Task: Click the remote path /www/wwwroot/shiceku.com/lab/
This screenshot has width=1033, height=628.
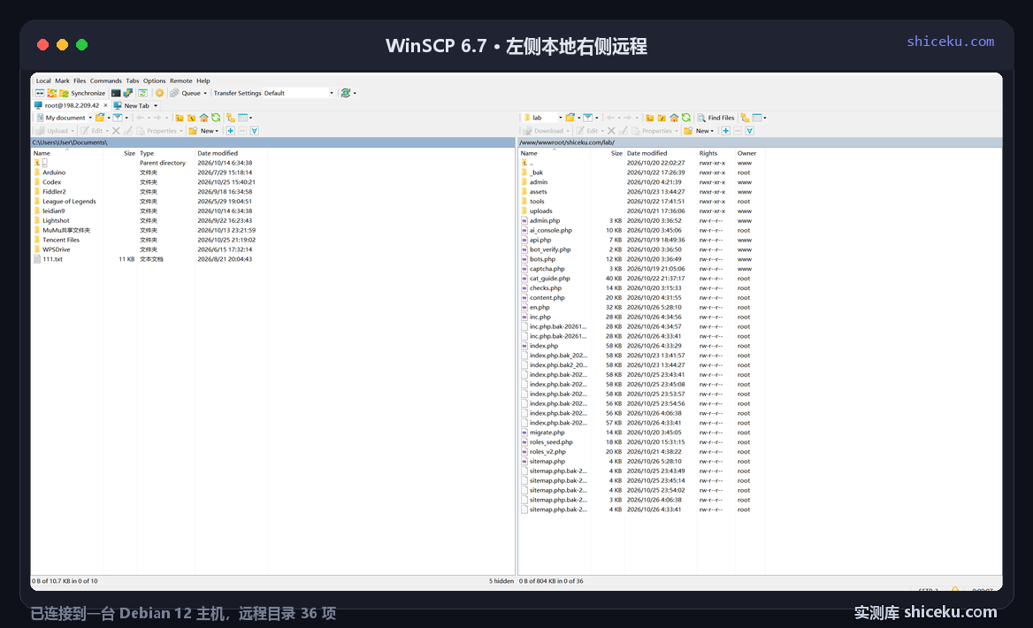Action: point(567,142)
